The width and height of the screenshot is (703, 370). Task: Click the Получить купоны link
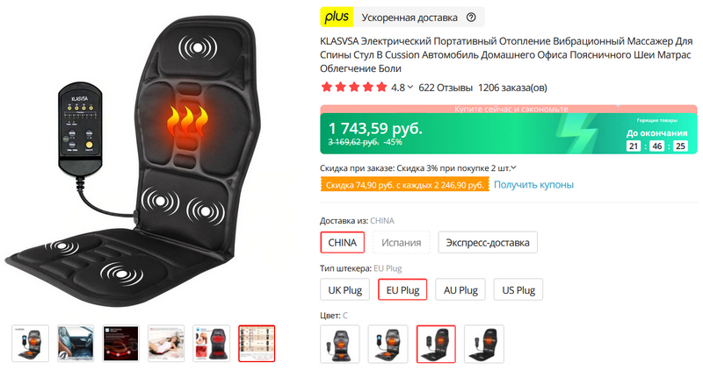pyautogui.click(x=533, y=184)
